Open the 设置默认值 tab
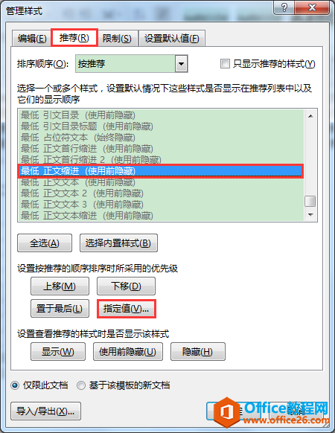335x433 pixels. [x=172, y=39]
